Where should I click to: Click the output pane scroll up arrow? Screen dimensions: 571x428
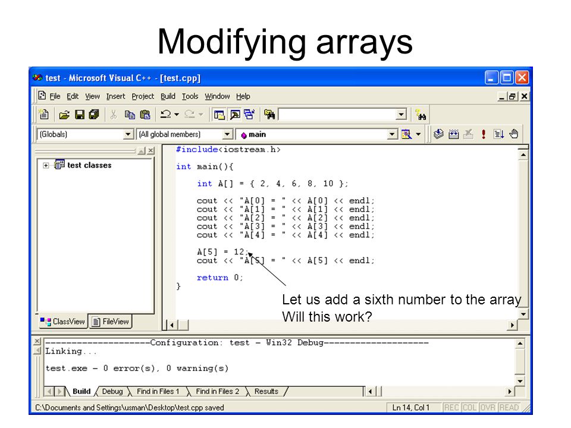(x=520, y=344)
